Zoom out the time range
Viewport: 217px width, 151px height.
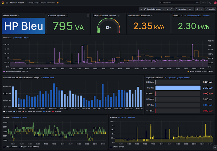[171, 9]
